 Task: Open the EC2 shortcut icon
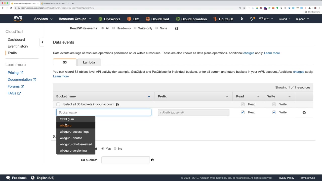[129, 19]
